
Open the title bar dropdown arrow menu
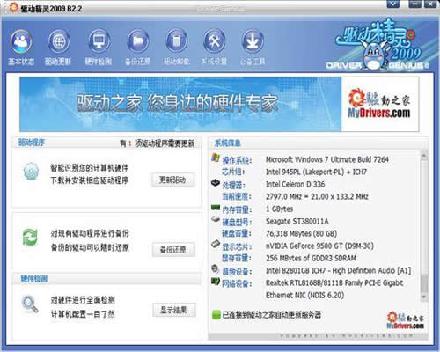pos(393,4)
